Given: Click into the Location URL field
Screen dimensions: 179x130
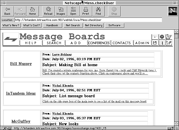Looking at the screenshot, I should click(88, 20).
